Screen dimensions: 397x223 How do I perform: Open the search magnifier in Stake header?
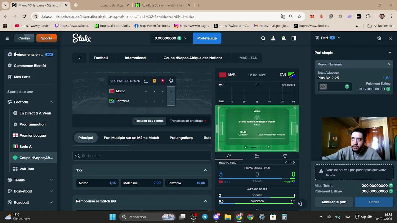click(x=263, y=38)
